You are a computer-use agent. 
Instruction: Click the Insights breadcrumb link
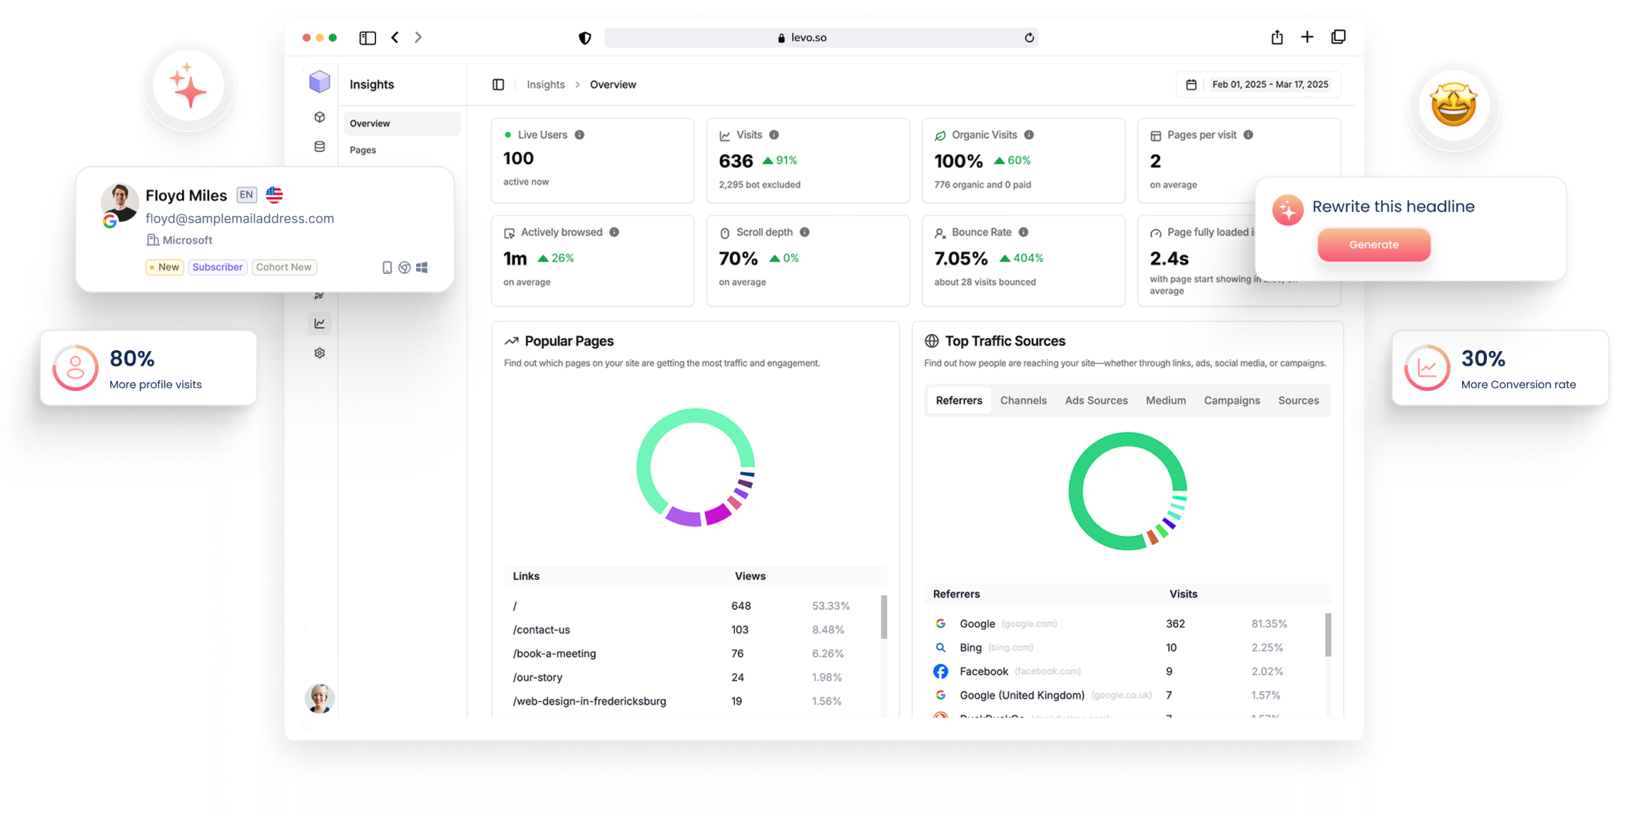pyautogui.click(x=545, y=85)
